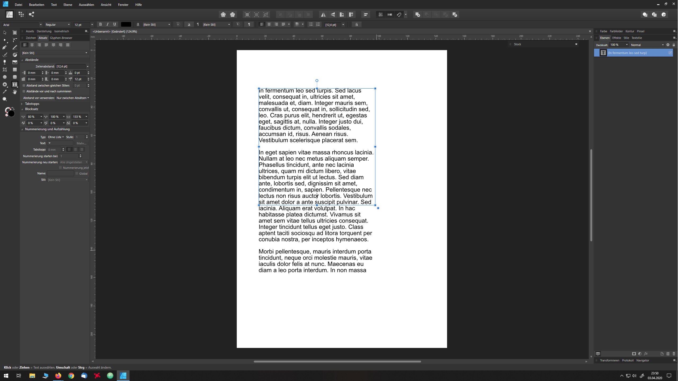Click the 'Mehr...' button
This screenshot has width=678, height=381.
tap(82, 143)
